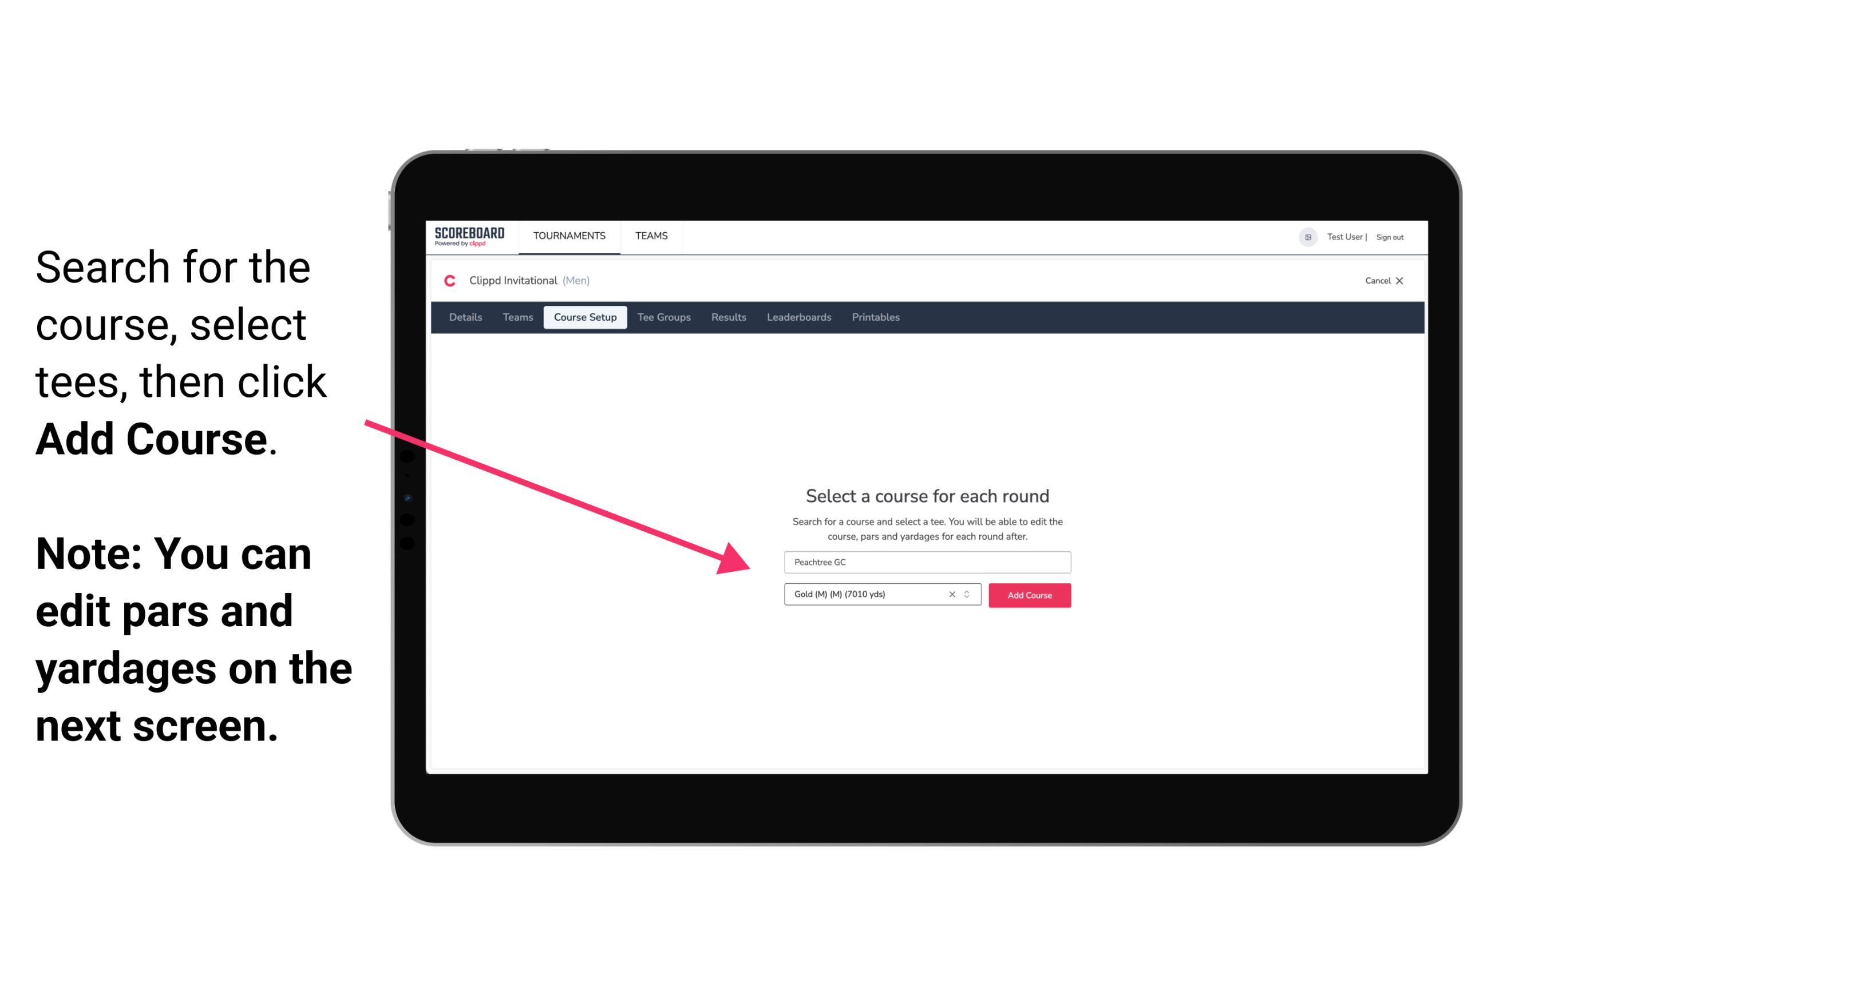Select the Course Setup tab
This screenshot has height=995, width=1851.
[x=585, y=317]
